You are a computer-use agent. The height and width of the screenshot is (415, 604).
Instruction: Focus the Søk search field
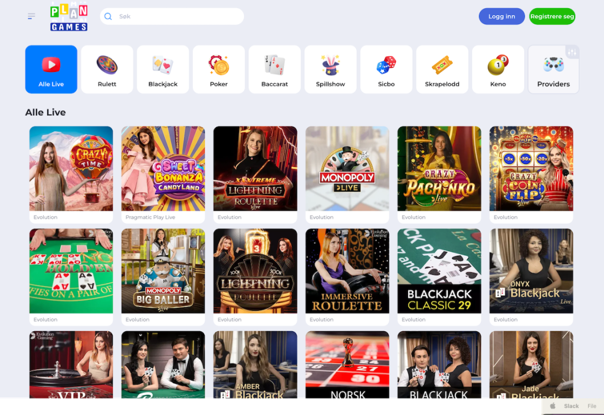(x=172, y=17)
